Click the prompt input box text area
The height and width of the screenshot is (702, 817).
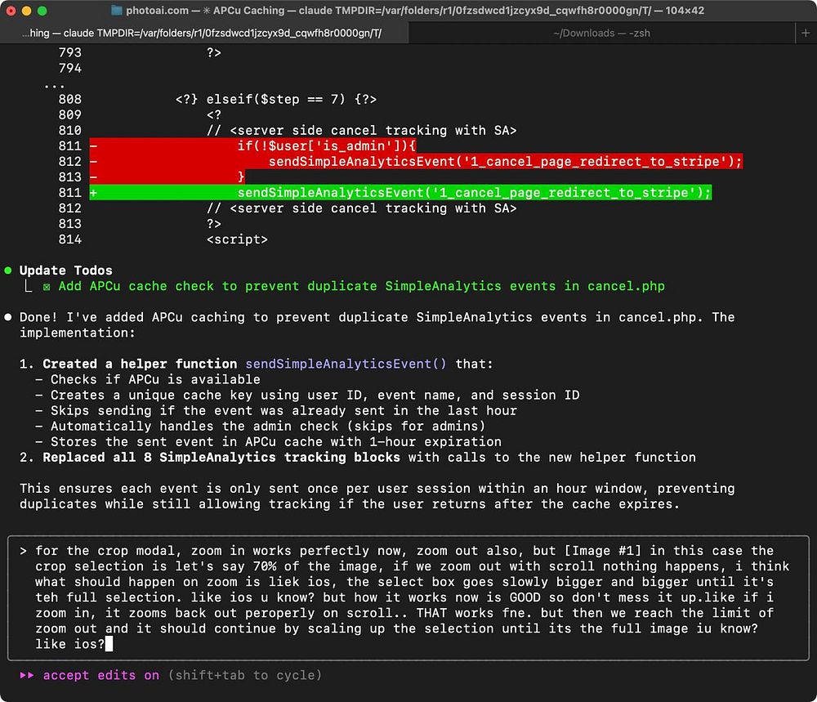tap(408, 597)
